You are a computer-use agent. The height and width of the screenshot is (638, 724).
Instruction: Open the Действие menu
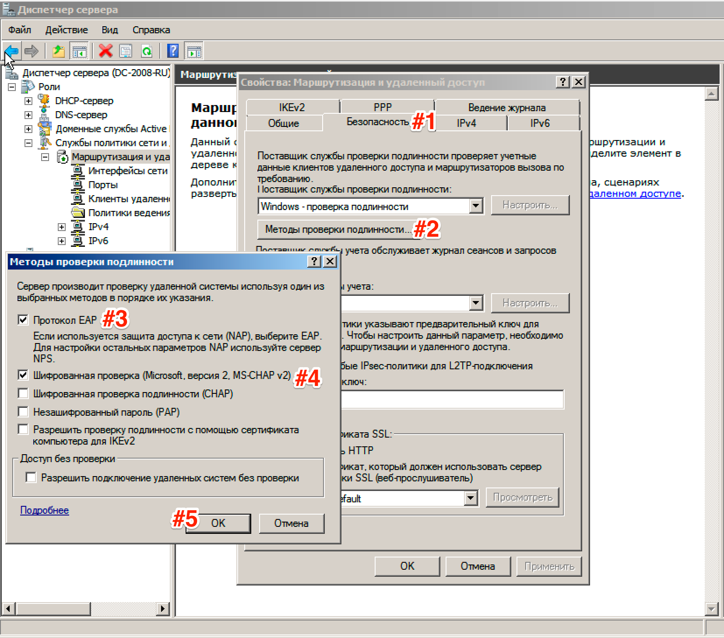tap(67, 30)
